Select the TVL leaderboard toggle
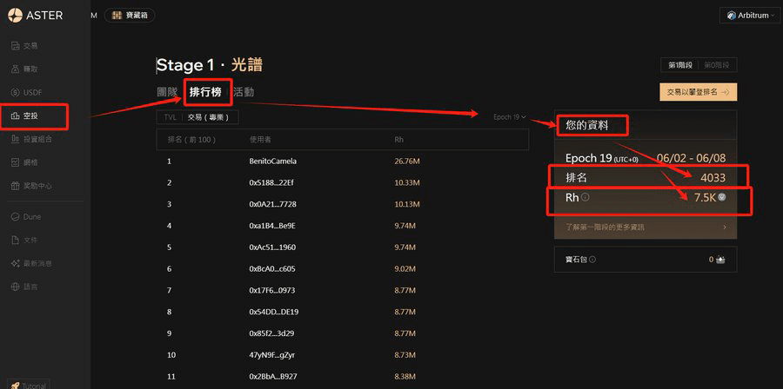Screen dimensions: 783x389 [x=171, y=117]
